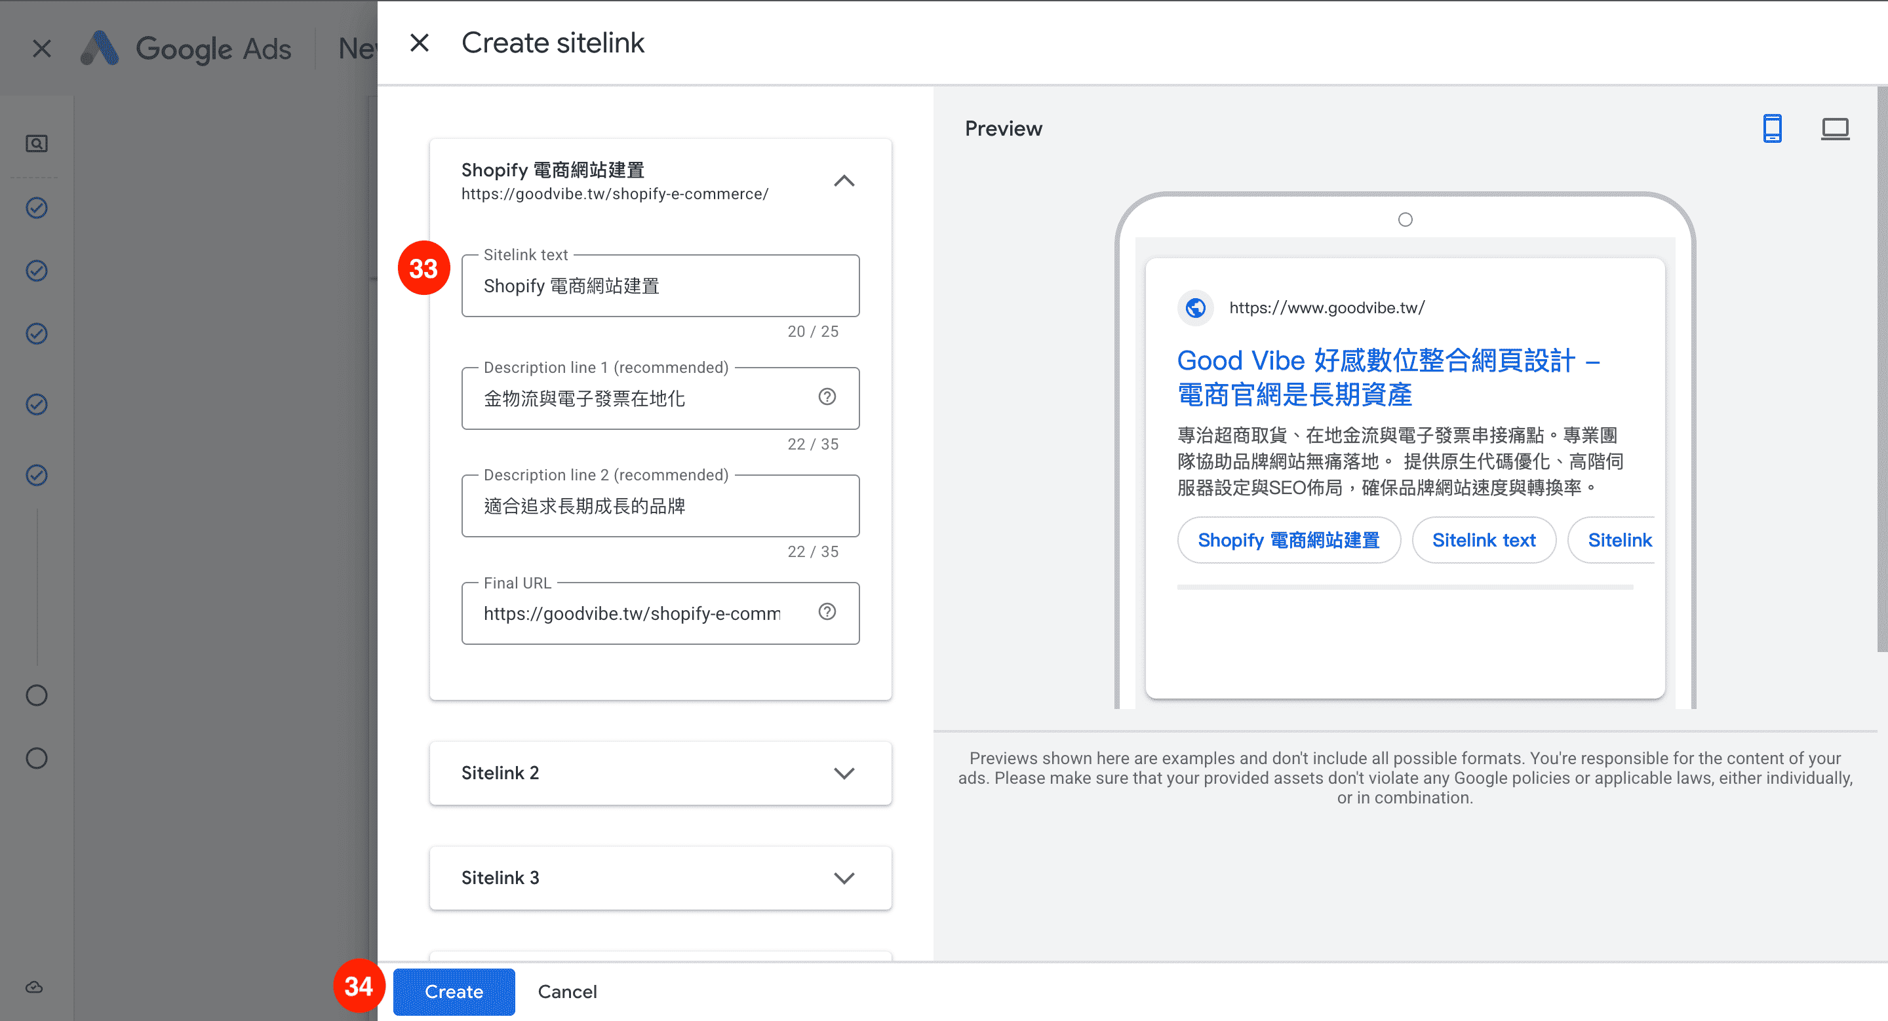Click the Preview heading text
This screenshot has height=1021, width=1888.
click(x=1004, y=129)
